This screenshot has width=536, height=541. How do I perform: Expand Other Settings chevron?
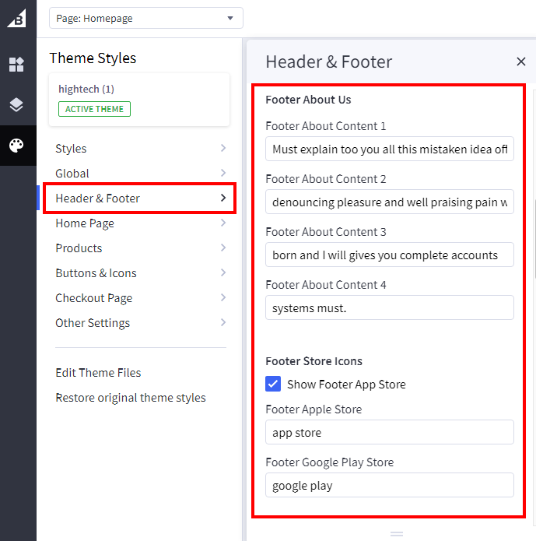point(223,323)
